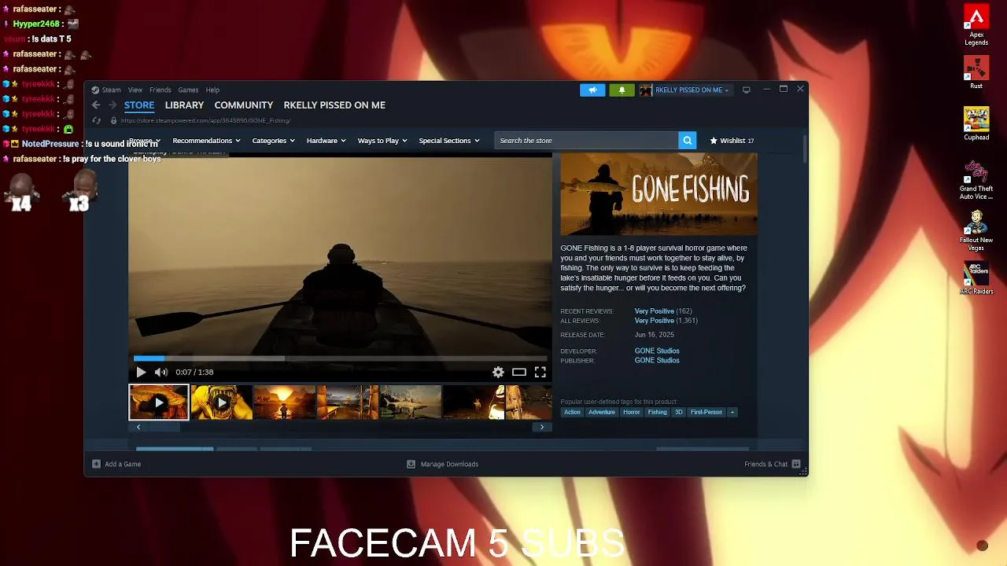Image resolution: width=1007 pixels, height=566 pixels.
Task: Open Friends & Chat icon at bottom right
Action: coord(796,464)
